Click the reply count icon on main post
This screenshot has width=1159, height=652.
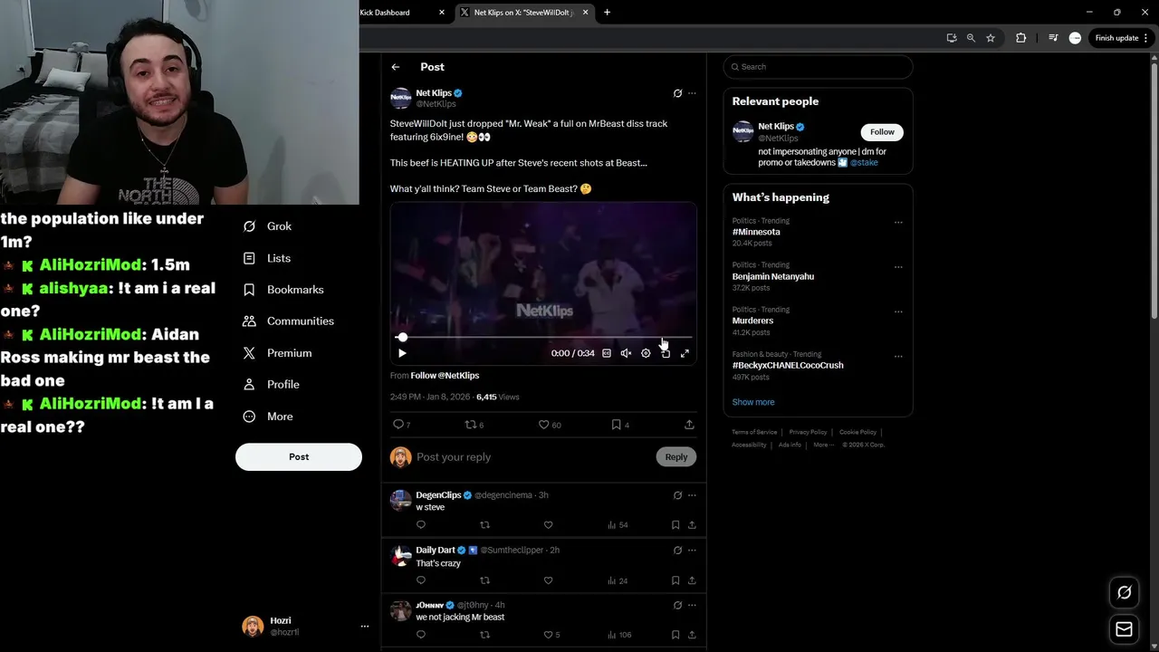pos(398,424)
